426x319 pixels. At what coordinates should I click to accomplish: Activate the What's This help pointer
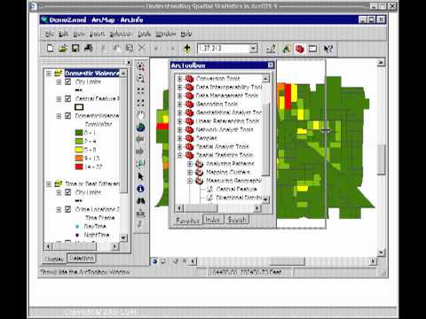327,49
